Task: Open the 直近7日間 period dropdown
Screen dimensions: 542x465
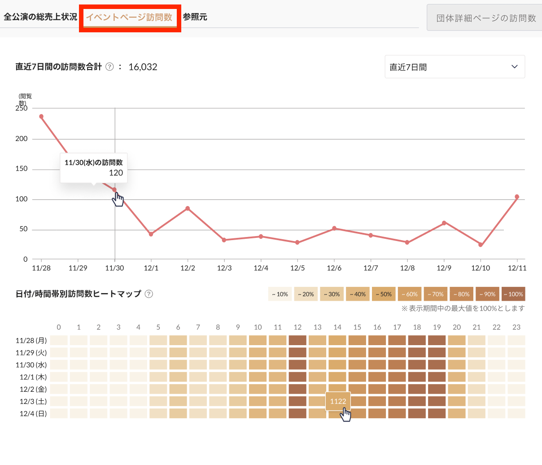Action: (455, 67)
